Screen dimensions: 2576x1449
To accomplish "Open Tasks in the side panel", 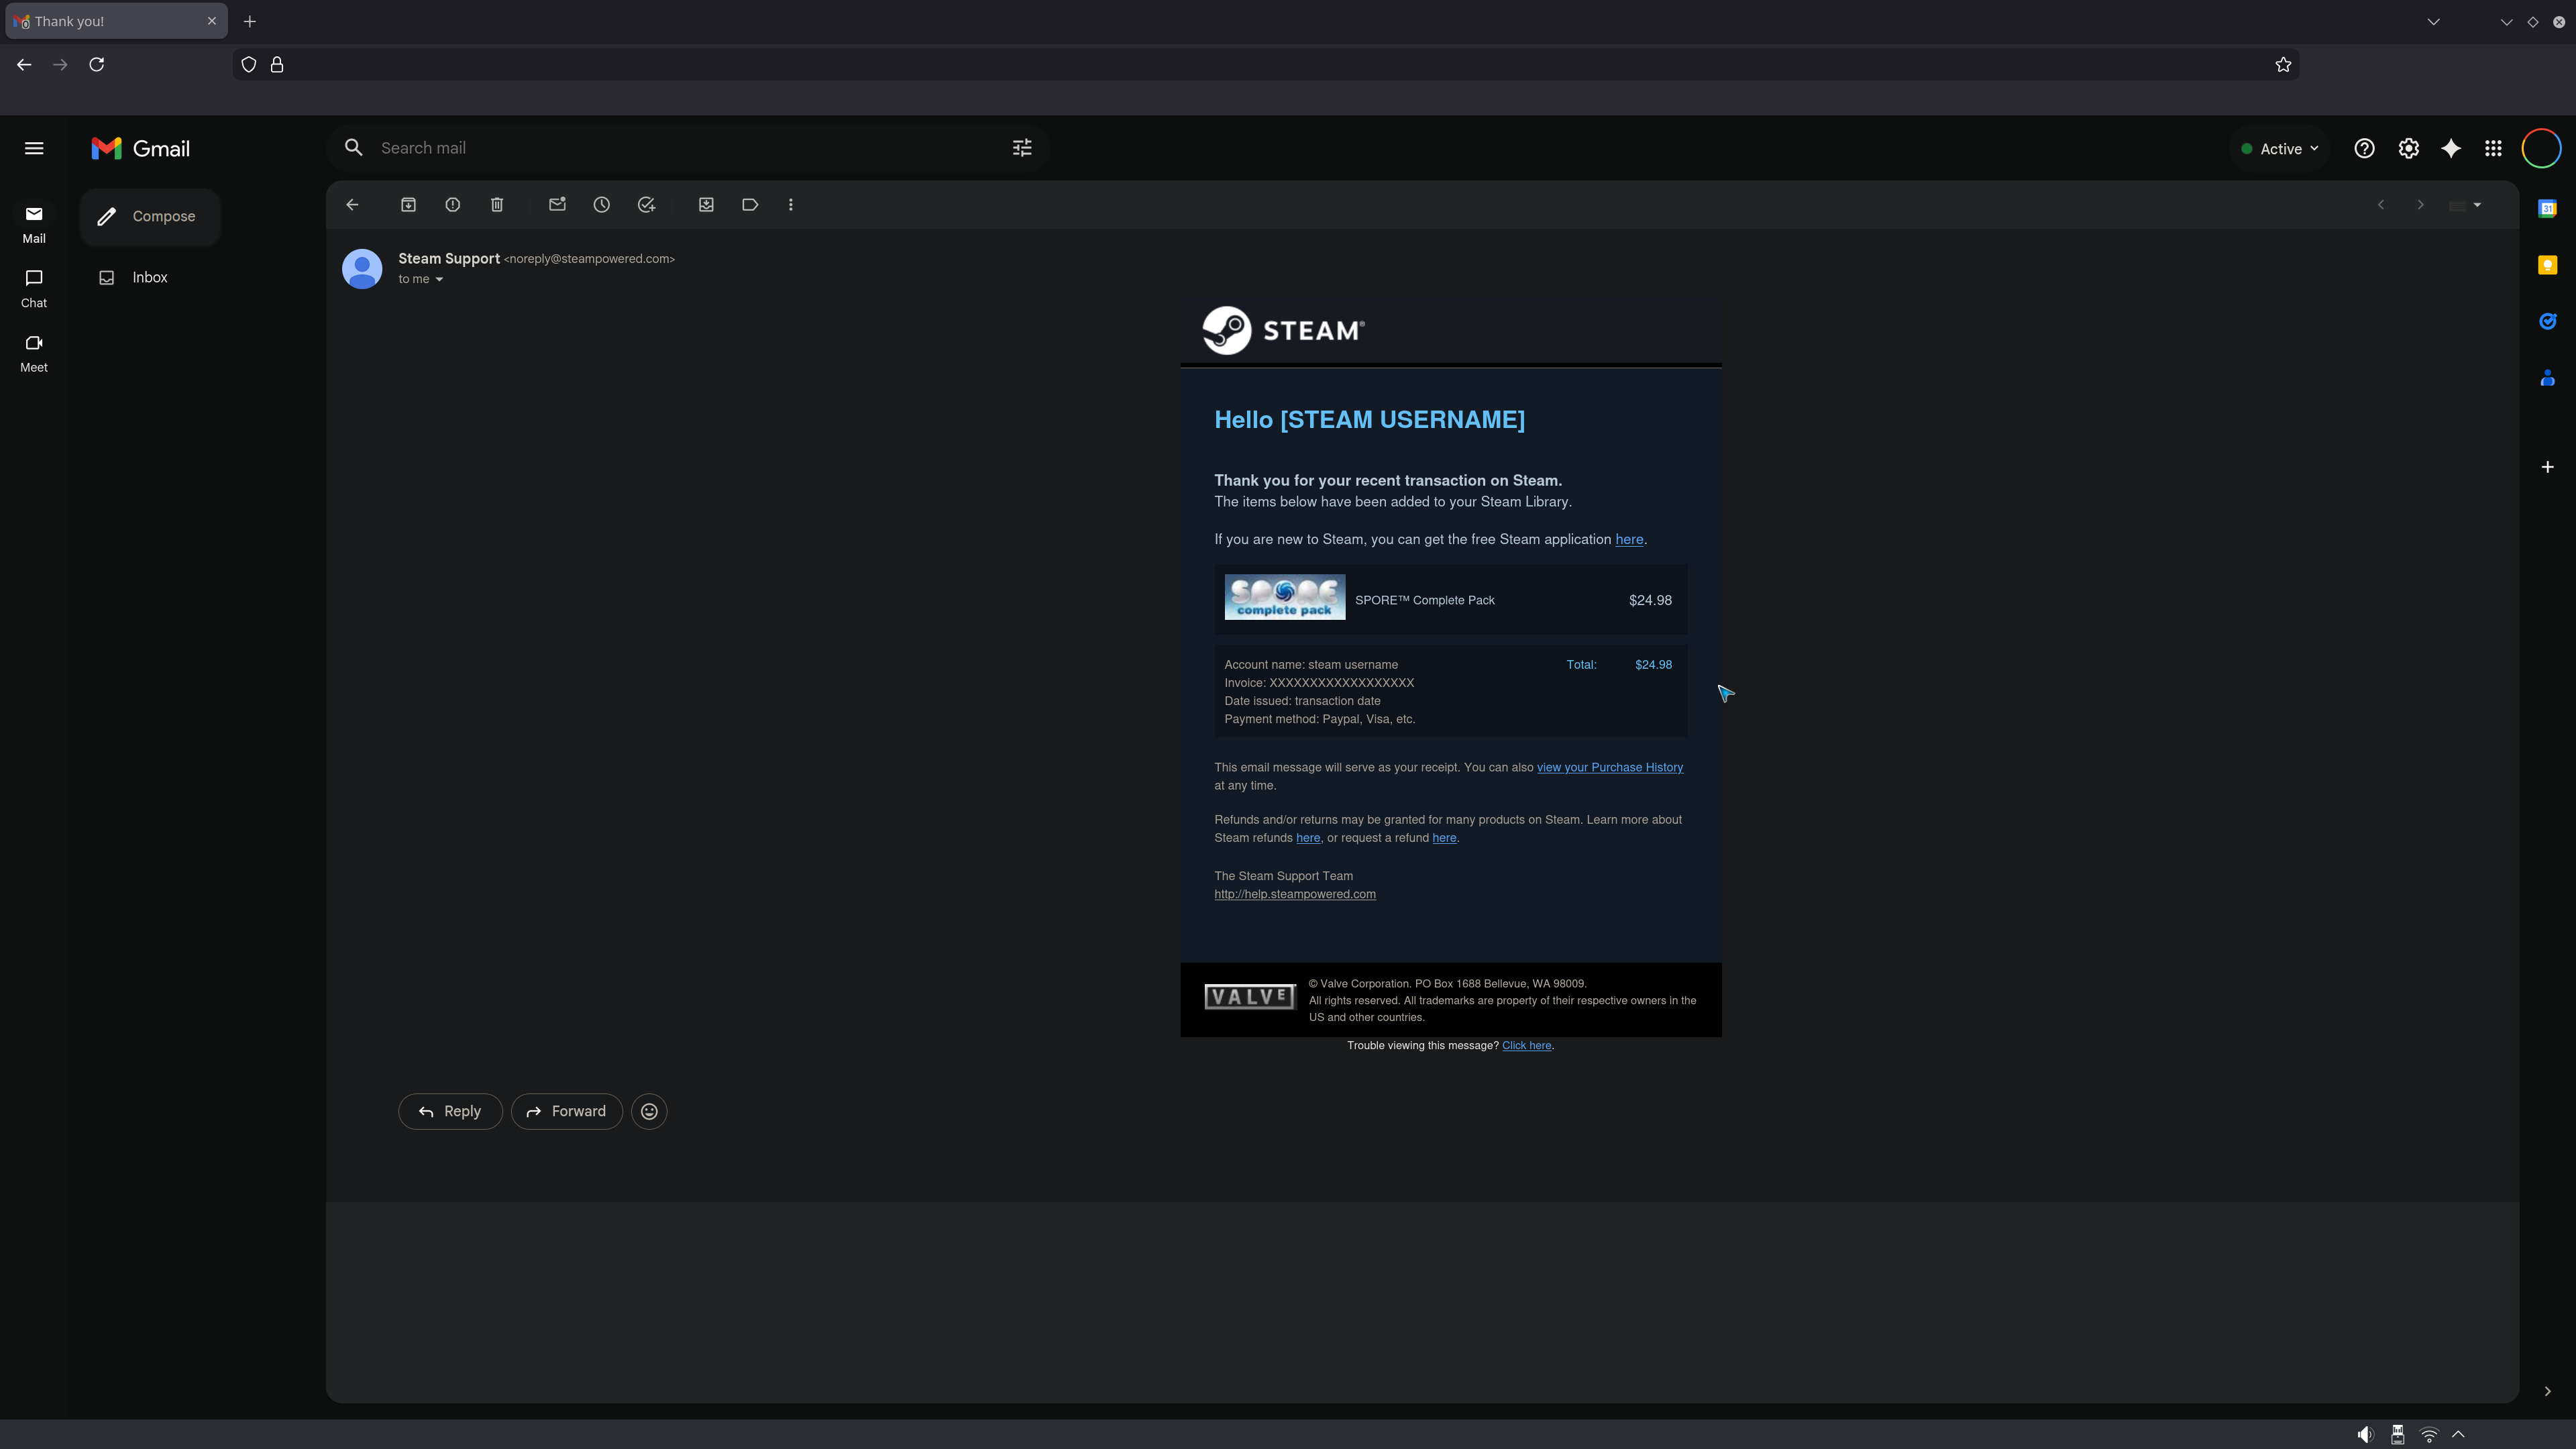I will click(2548, 321).
